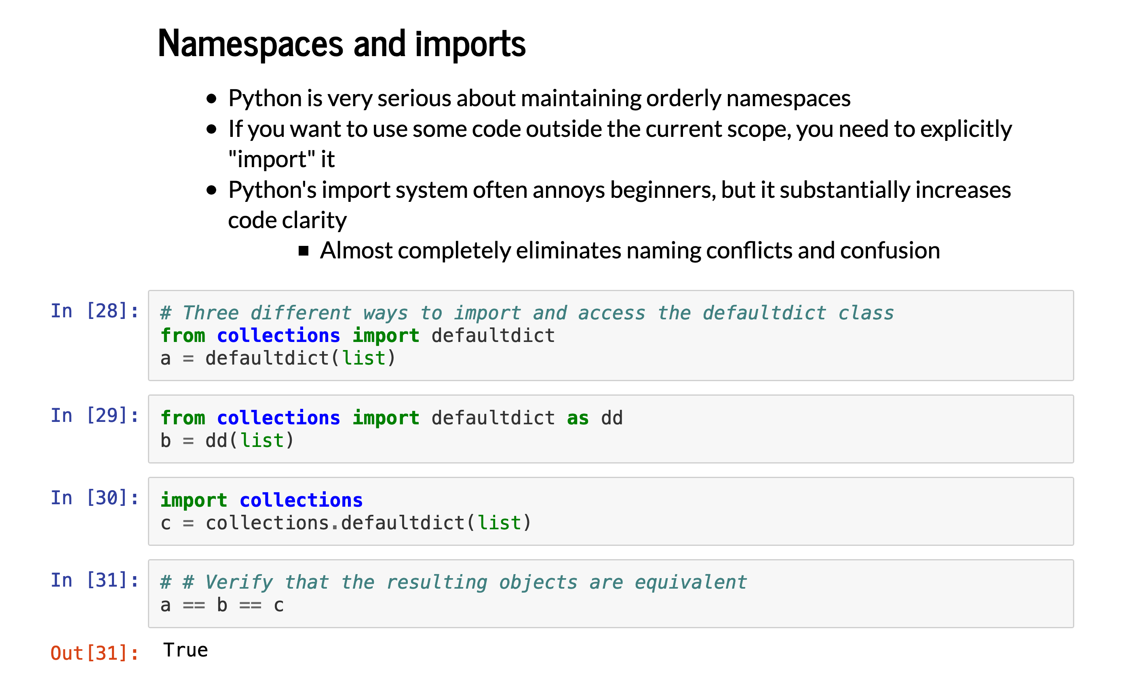Click the Out[31] output prompt
The width and height of the screenshot is (1130, 692).
(x=95, y=653)
